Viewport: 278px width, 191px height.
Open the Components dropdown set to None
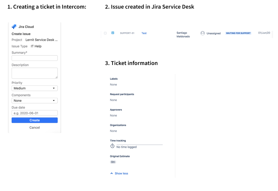click(35, 100)
